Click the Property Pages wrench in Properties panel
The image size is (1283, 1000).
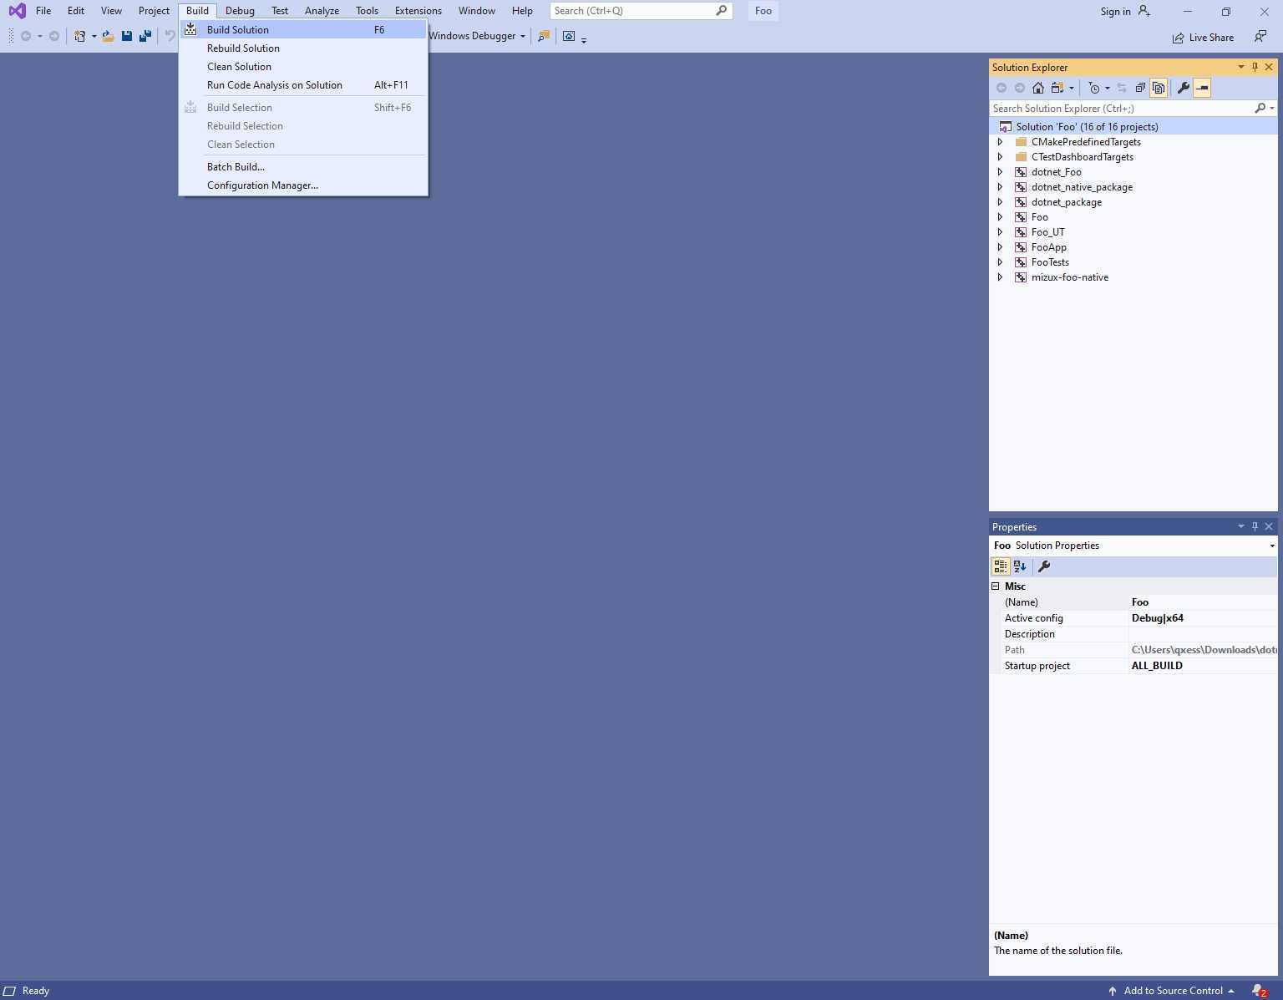(1044, 566)
